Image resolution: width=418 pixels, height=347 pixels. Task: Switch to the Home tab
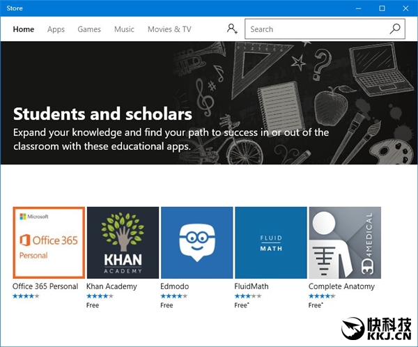(24, 29)
